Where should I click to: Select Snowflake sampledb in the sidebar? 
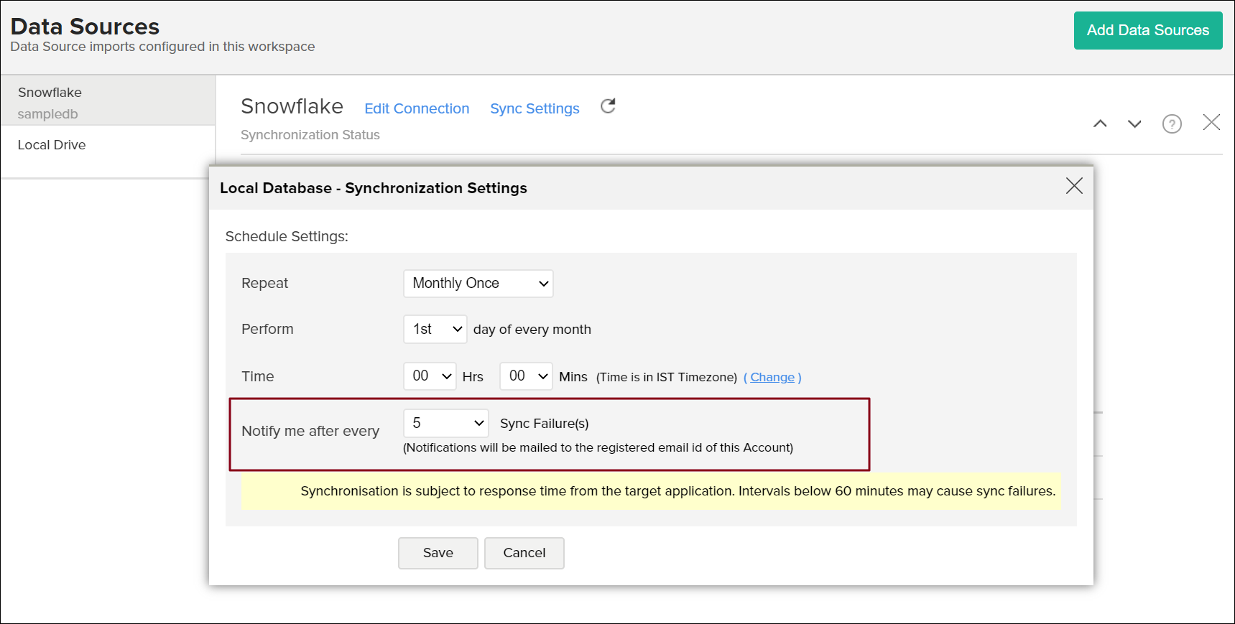108,102
